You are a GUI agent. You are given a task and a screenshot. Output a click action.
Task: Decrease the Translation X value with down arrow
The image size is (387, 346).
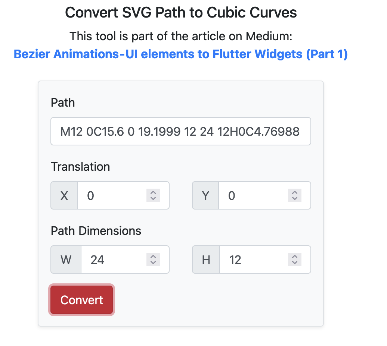coord(153,198)
